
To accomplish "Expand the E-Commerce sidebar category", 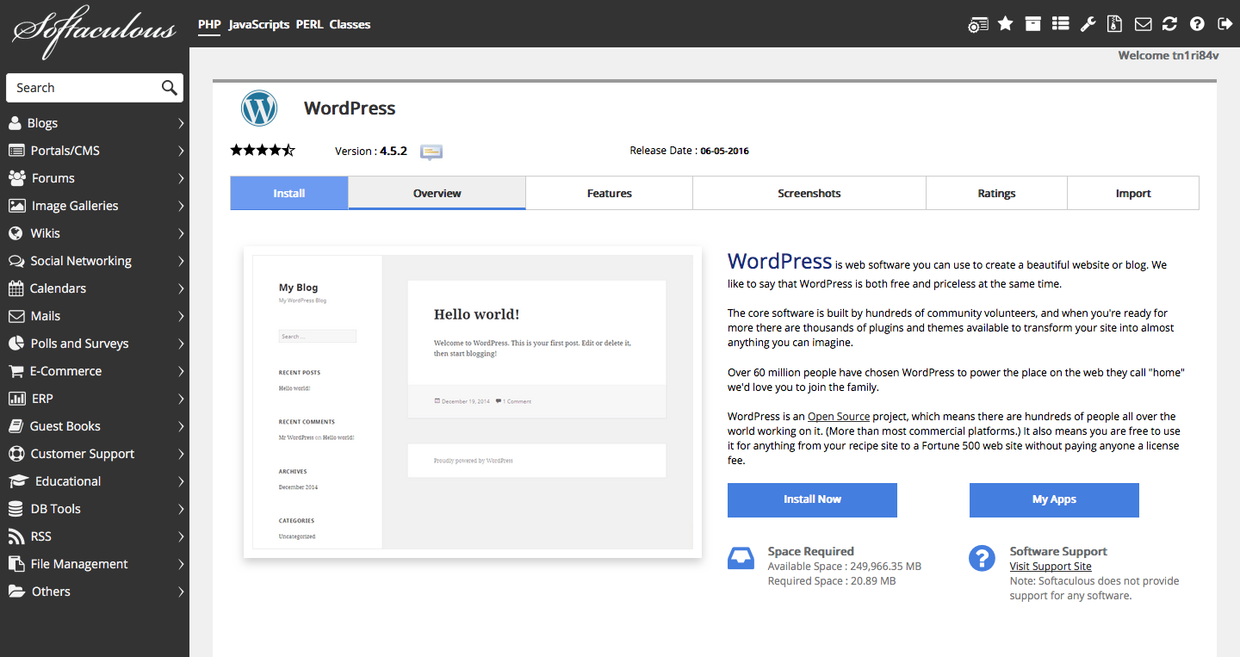I will click(95, 371).
